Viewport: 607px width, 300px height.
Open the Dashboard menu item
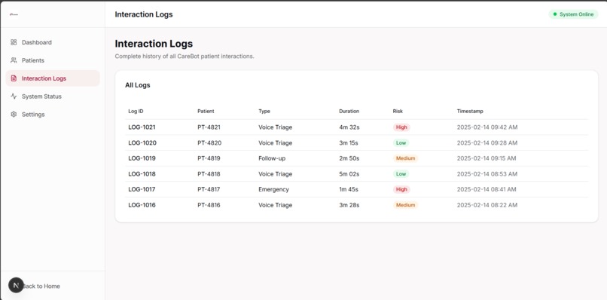[x=53, y=42]
